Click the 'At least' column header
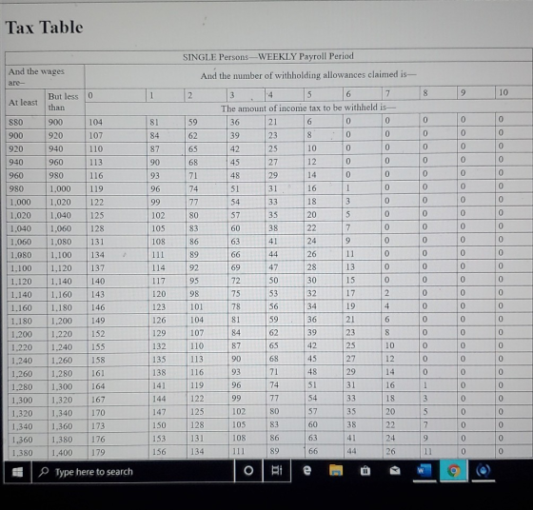This screenshot has width=533, height=510. (23, 102)
